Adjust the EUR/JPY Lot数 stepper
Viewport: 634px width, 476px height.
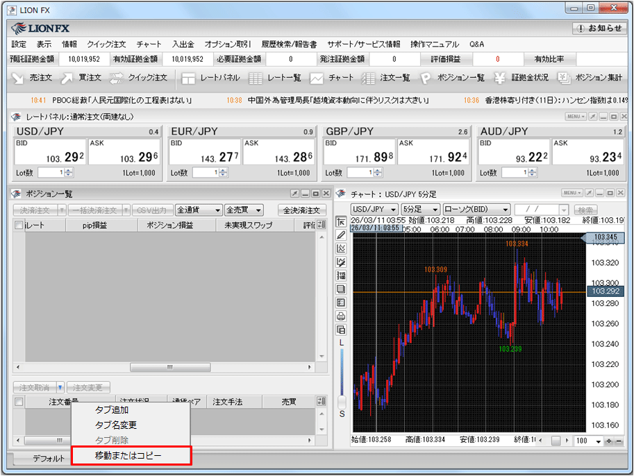(223, 173)
